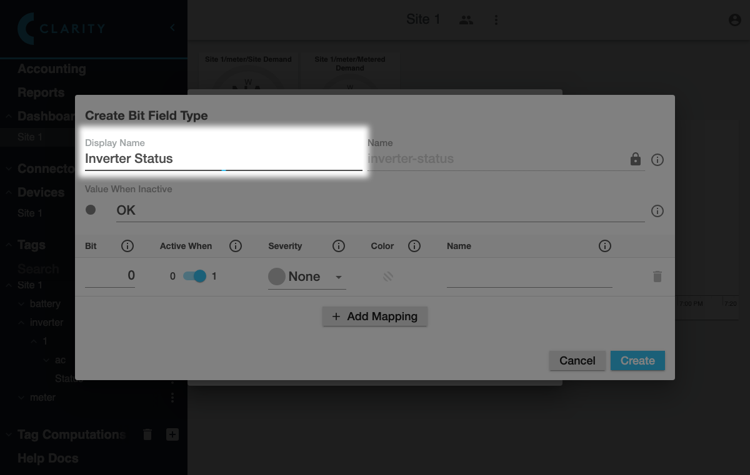Delete the bit 0 mapping row
Viewport: 750px width, 475px height.
tap(657, 277)
